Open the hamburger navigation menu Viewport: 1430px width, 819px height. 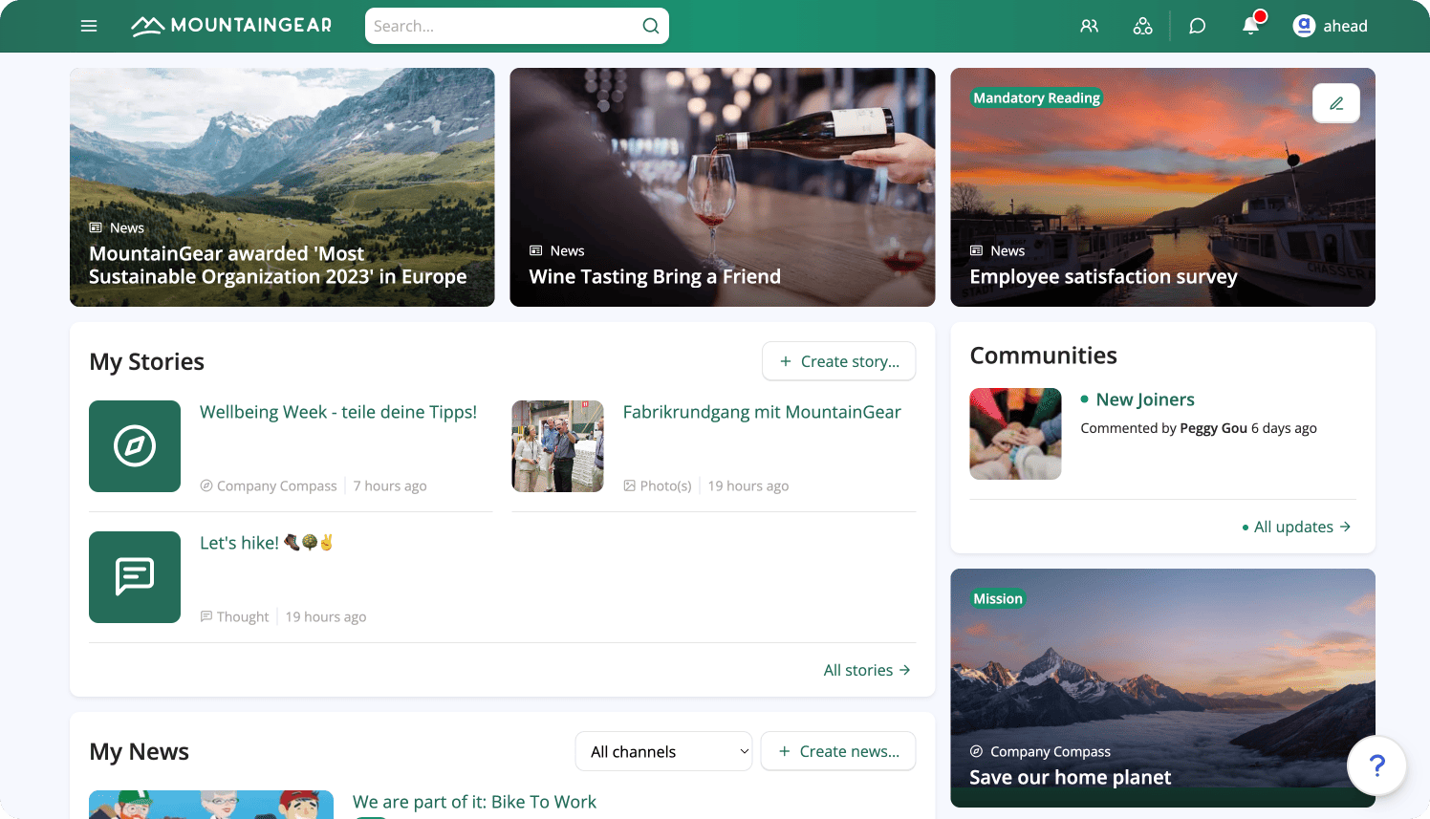[x=89, y=26]
